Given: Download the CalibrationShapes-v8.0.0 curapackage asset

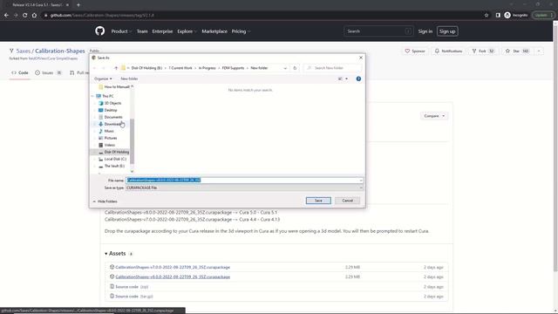Looking at the screenshot, I should tap(173, 276).
